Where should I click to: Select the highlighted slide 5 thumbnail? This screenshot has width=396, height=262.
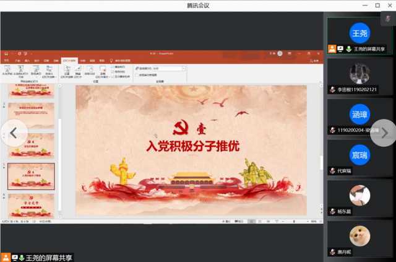[x=30, y=176]
